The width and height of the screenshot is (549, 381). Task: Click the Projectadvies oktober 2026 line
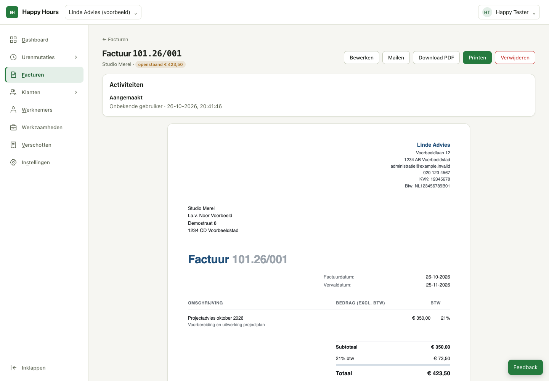[215, 318]
